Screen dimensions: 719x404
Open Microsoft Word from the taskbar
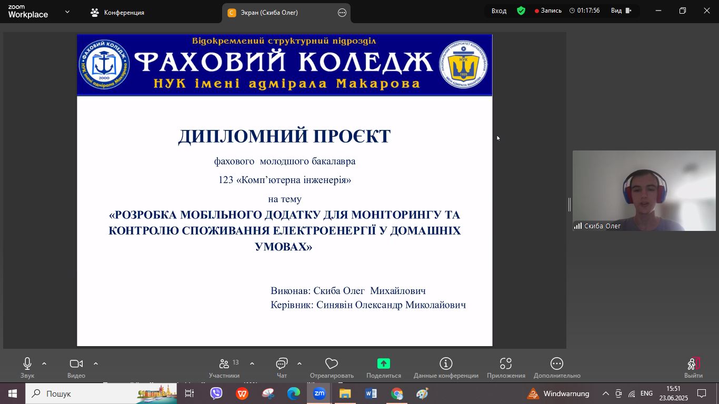click(371, 393)
